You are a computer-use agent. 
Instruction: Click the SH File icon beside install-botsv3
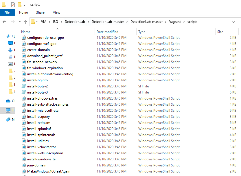tap(24, 92)
